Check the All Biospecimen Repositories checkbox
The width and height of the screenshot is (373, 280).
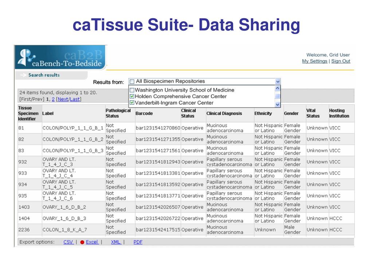click(132, 81)
